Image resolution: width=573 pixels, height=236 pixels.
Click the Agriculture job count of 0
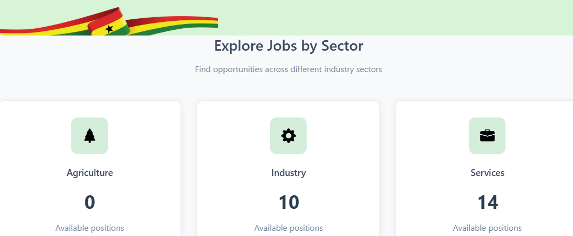pyautogui.click(x=89, y=202)
